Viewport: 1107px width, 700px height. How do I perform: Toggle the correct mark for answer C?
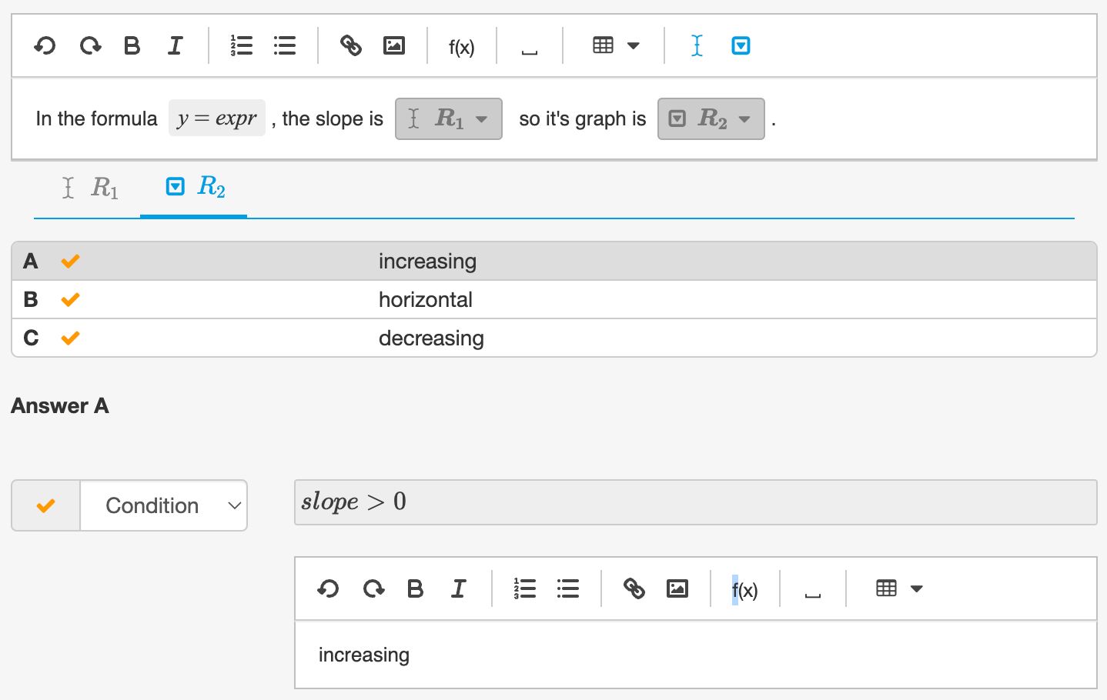(x=70, y=338)
